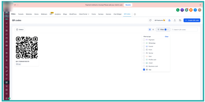Open the sidebar star icon
The image size is (205, 102).
[7, 94]
